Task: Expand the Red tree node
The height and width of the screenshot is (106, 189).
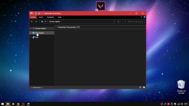Action: pyautogui.click(x=31, y=37)
